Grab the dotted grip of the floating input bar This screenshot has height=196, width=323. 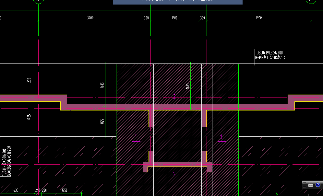point(305,185)
